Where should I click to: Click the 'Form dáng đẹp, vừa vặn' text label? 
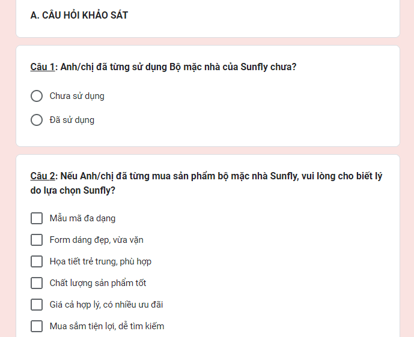pyautogui.click(x=96, y=240)
